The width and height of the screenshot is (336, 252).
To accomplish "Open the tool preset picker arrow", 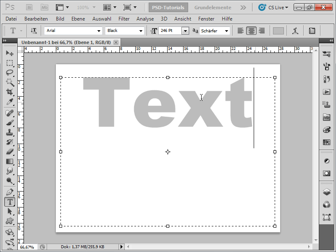I will click(x=21, y=31).
